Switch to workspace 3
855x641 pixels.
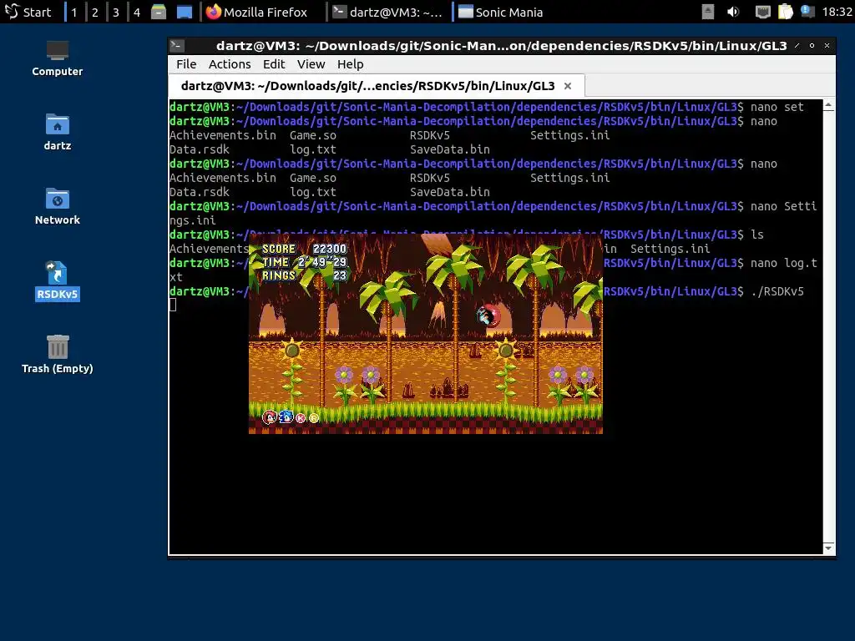point(115,12)
